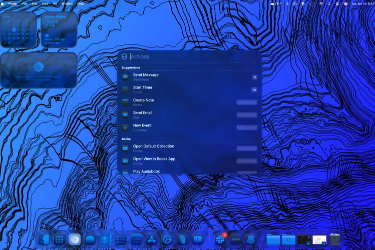Image resolution: width=375 pixels, height=250 pixels.
Task: Click the Books icon beside Open Default Collection
Action: pos(125,148)
